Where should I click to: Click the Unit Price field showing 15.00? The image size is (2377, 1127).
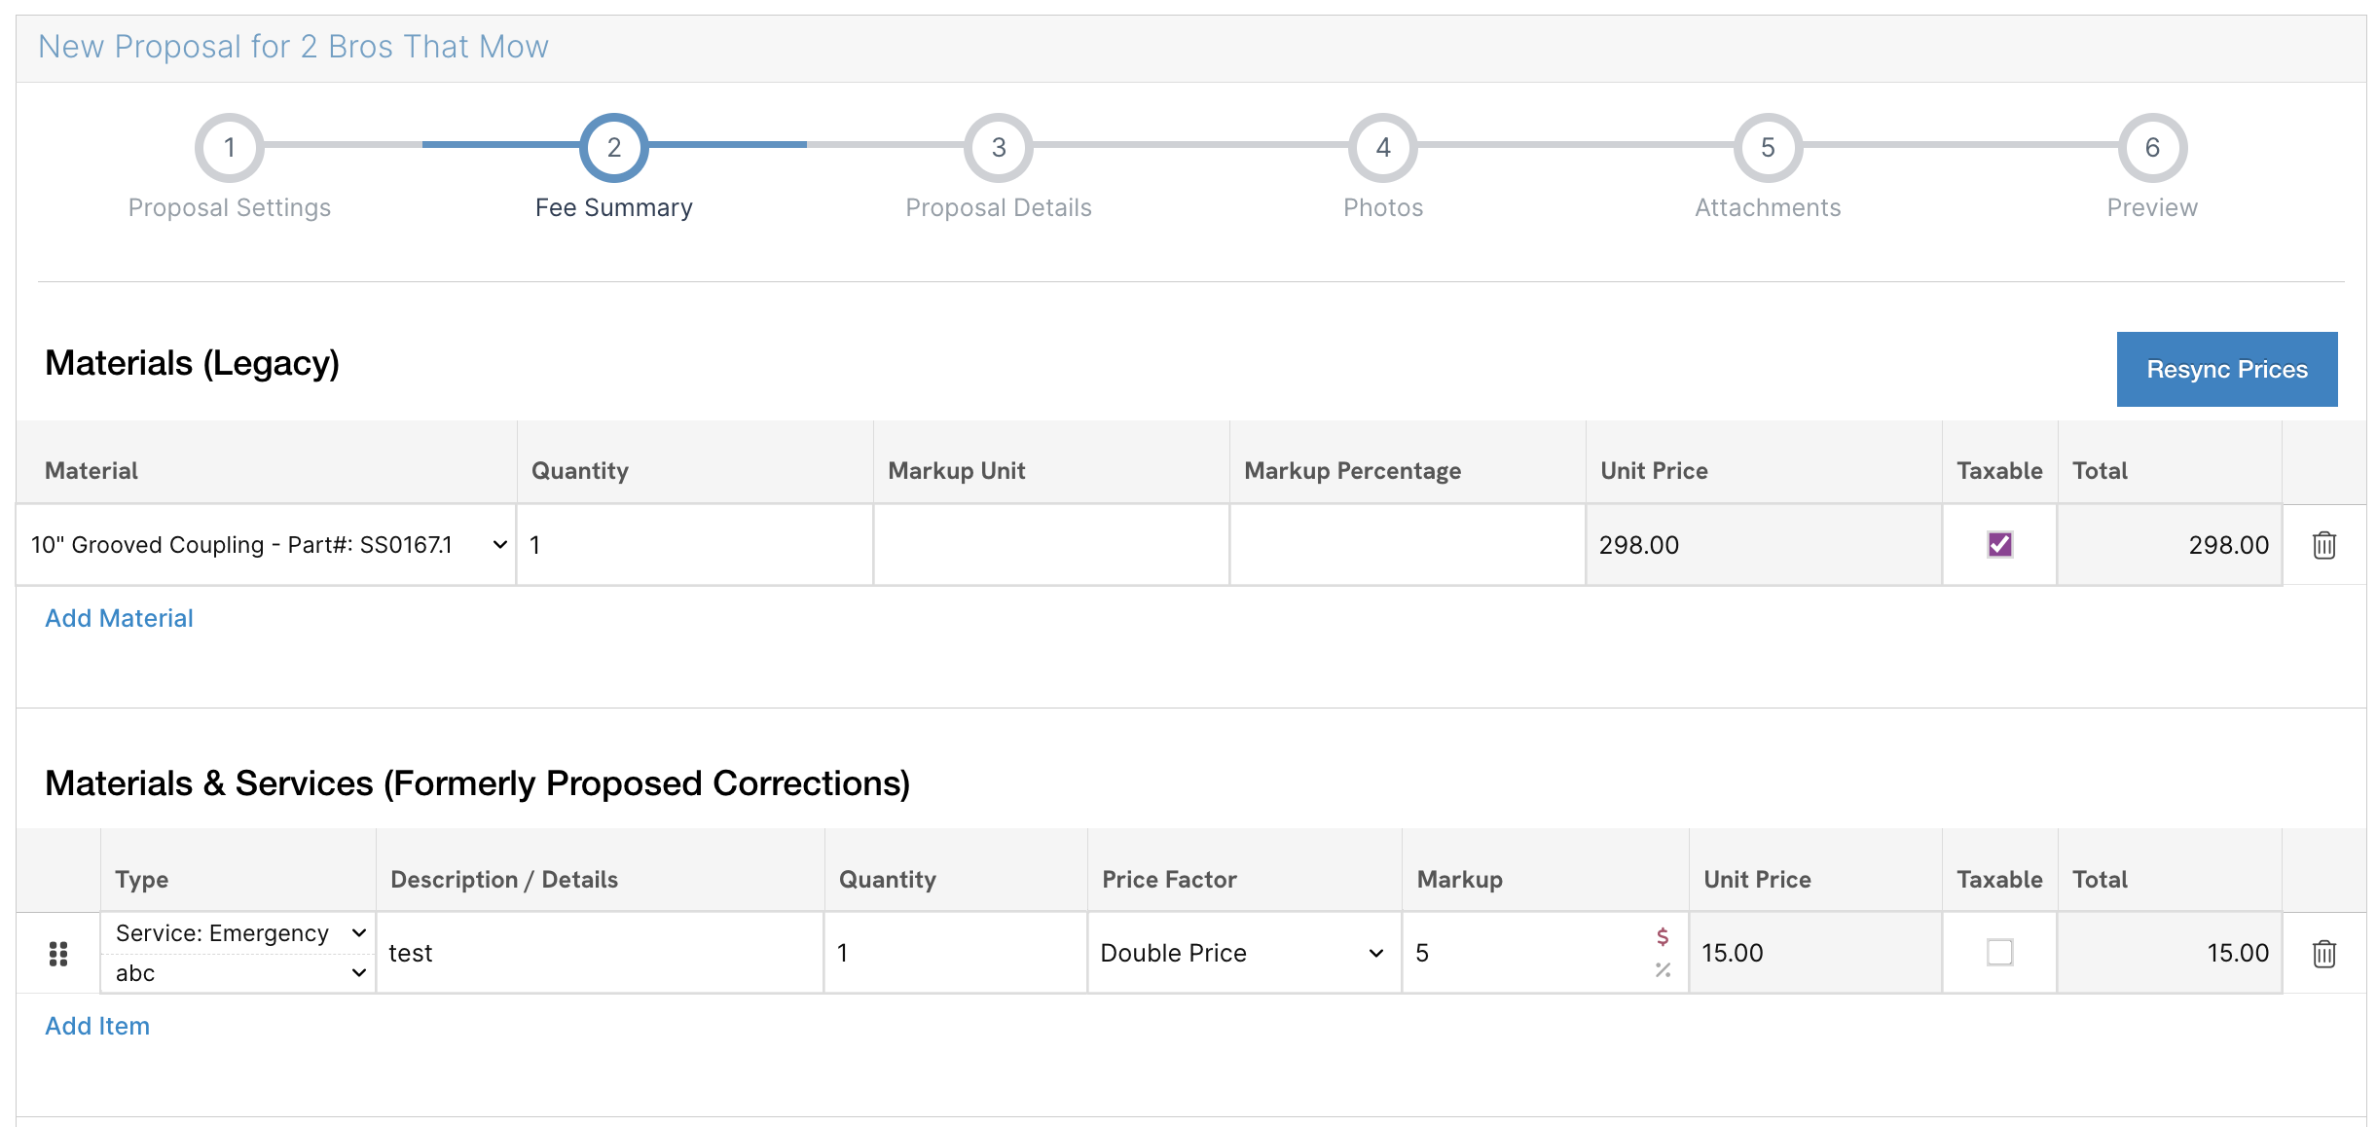(x=1815, y=953)
